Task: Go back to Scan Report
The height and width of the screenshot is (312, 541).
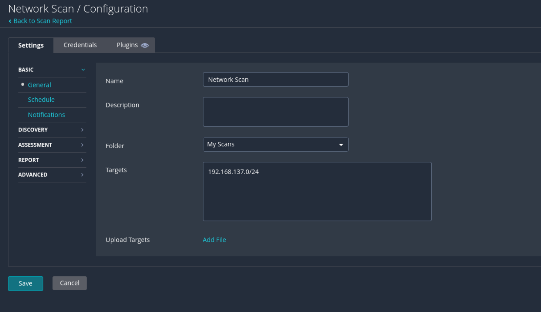Action: pyautogui.click(x=43, y=21)
